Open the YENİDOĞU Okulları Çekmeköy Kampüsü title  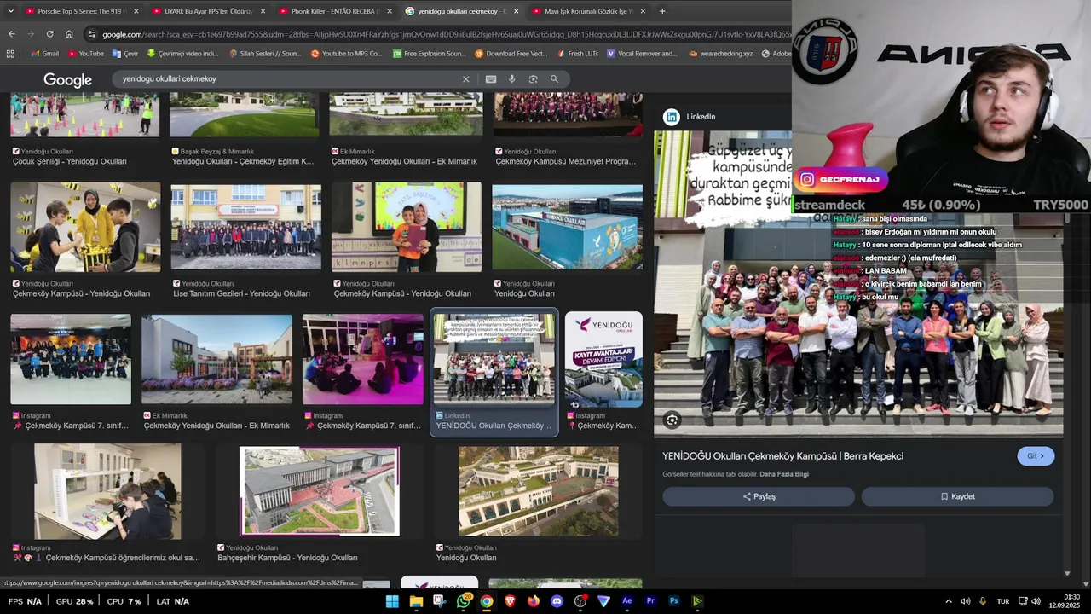(x=782, y=456)
